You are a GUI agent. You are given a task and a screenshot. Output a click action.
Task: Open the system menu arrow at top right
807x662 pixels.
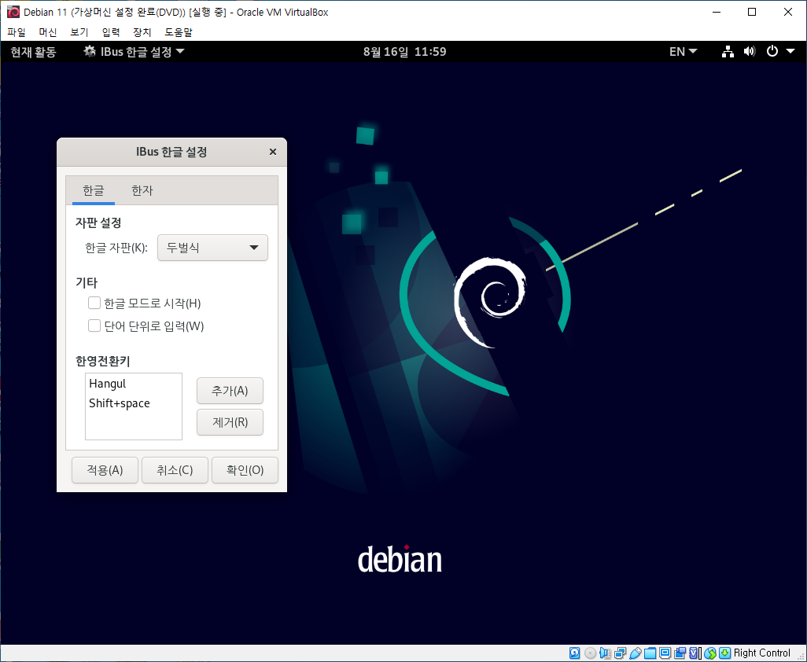click(x=790, y=51)
